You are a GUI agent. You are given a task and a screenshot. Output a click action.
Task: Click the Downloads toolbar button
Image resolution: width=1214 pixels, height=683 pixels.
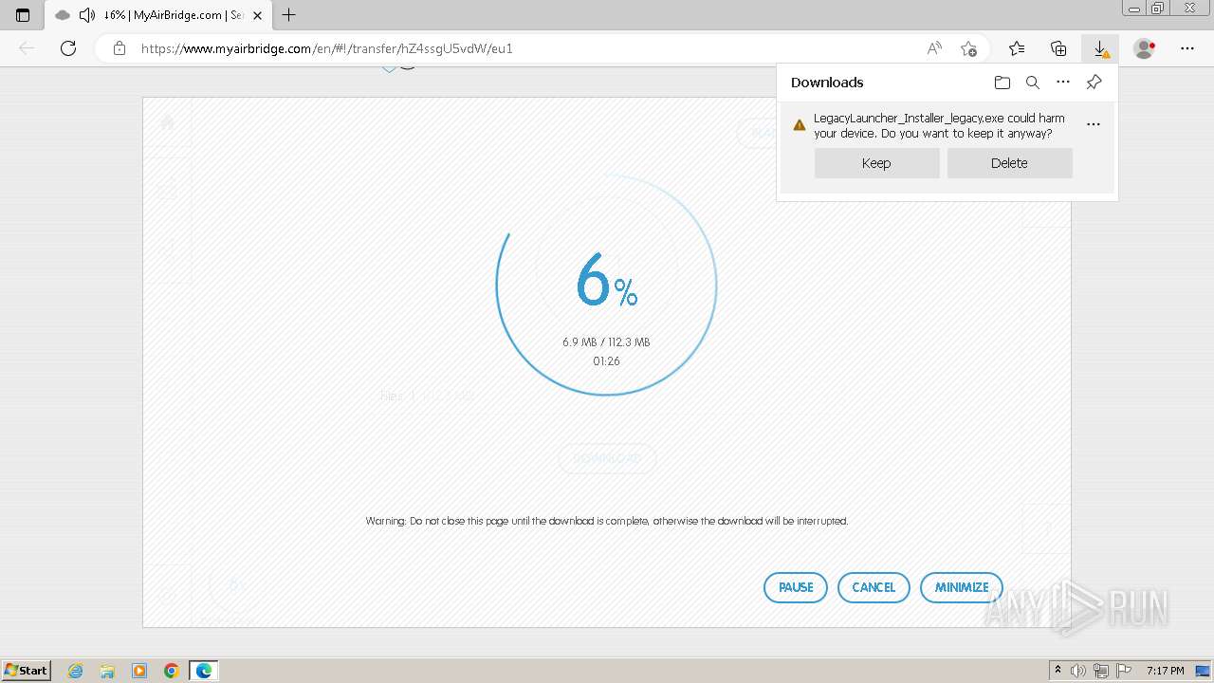tap(1100, 48)
